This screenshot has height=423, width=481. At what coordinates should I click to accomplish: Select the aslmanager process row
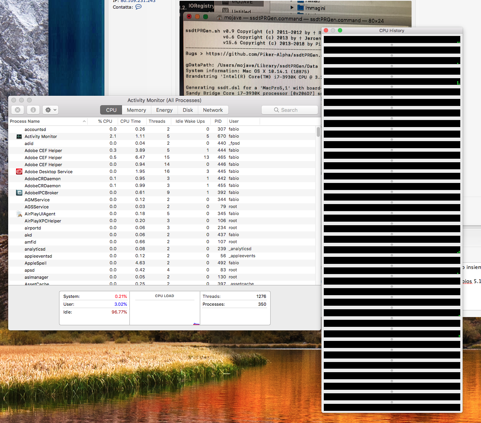(x=162, y=277)
